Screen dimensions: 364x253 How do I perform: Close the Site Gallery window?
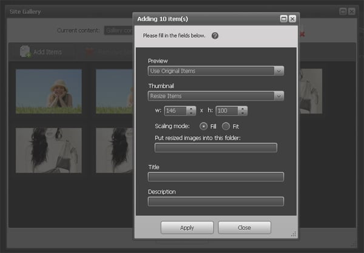(352, 11)
